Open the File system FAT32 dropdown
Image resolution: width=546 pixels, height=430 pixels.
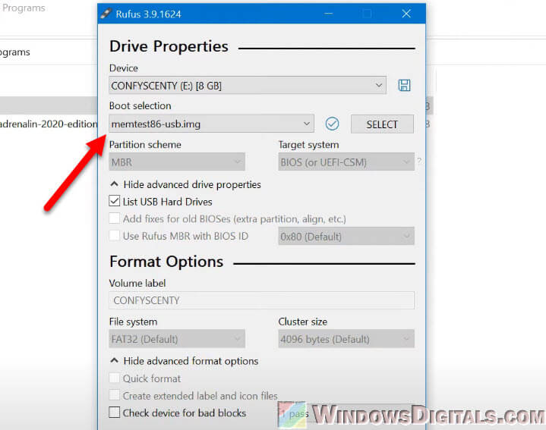(x=177, y=339)
